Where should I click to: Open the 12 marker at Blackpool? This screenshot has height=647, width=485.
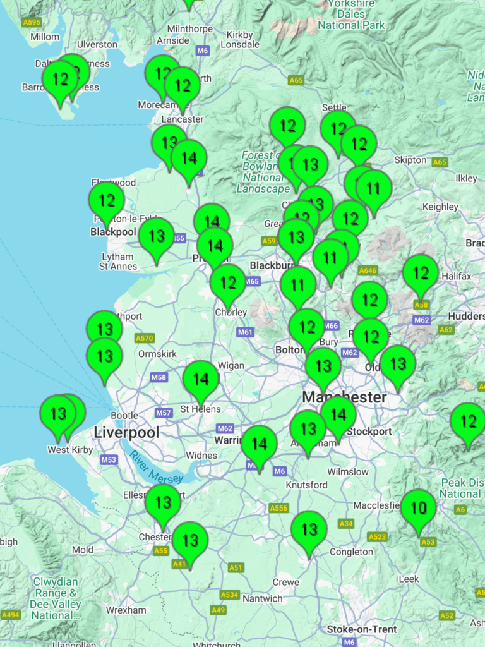pyautogui.click(x=107, y=201)
